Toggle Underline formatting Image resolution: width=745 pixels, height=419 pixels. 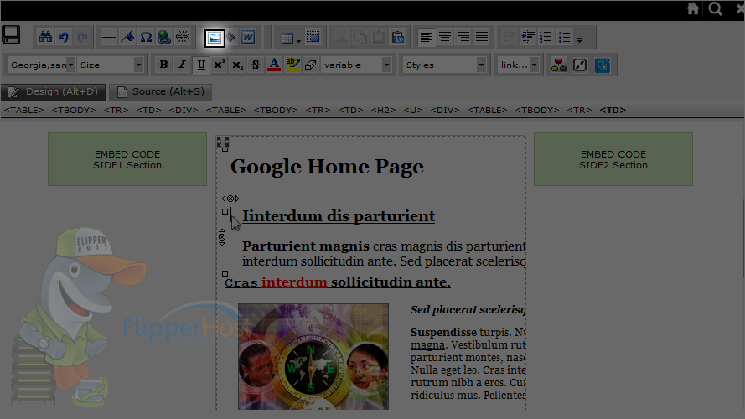click(x=201, y=65)
